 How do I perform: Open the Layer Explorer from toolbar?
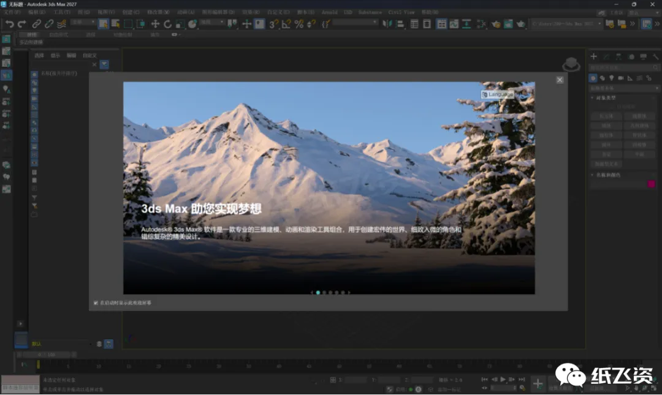coord(427,24)
